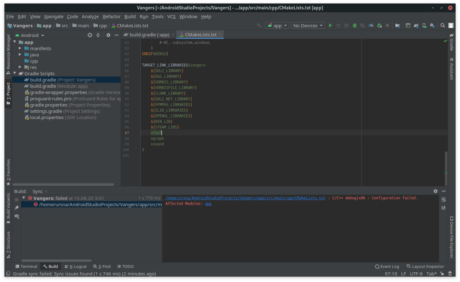The image size is (460, 282).
Task: Expand the java folder
Action: (x=20, y=55)
